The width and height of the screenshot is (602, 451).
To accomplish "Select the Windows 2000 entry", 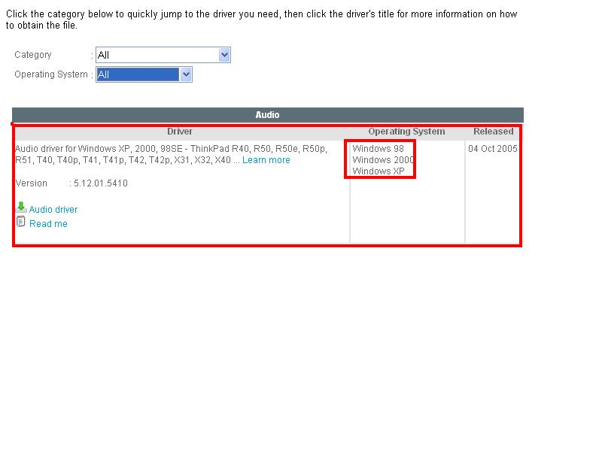I will 383,159.
